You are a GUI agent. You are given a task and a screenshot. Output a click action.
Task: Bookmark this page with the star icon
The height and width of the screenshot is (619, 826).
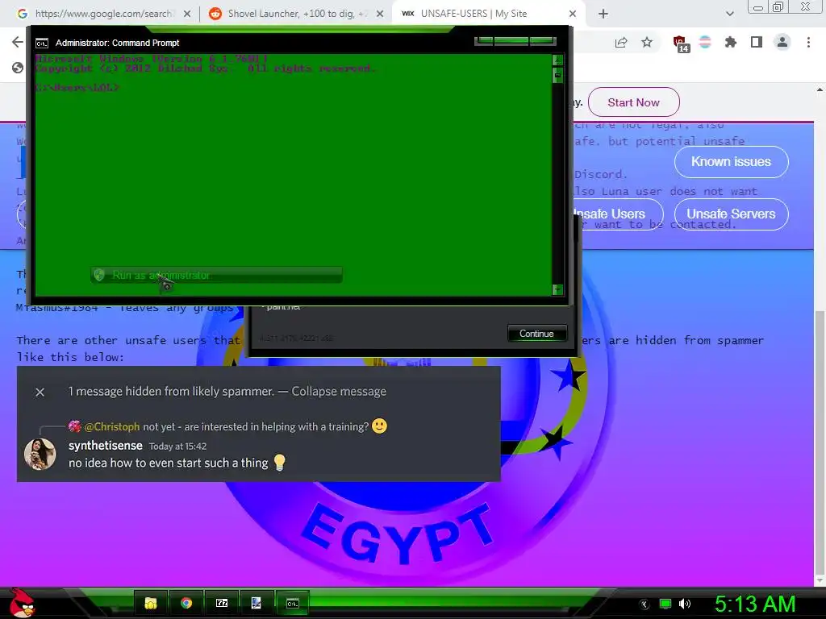coord(647,43)
